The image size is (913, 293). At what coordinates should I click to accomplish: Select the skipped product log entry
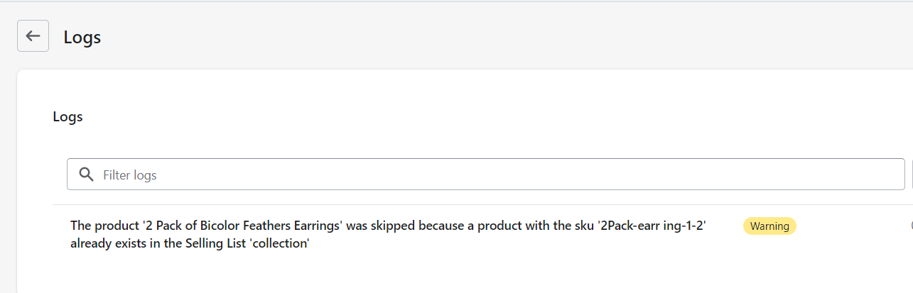pos(387,235)
